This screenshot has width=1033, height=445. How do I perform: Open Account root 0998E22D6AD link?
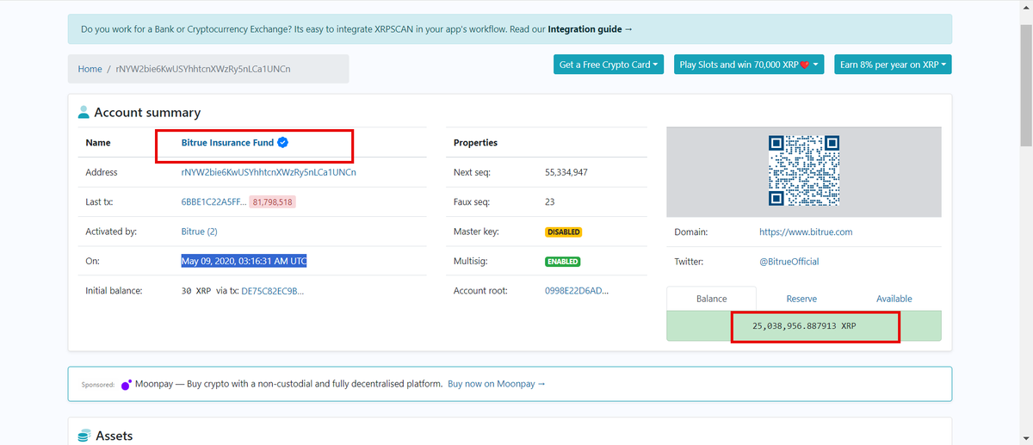[x=577, y=291]
